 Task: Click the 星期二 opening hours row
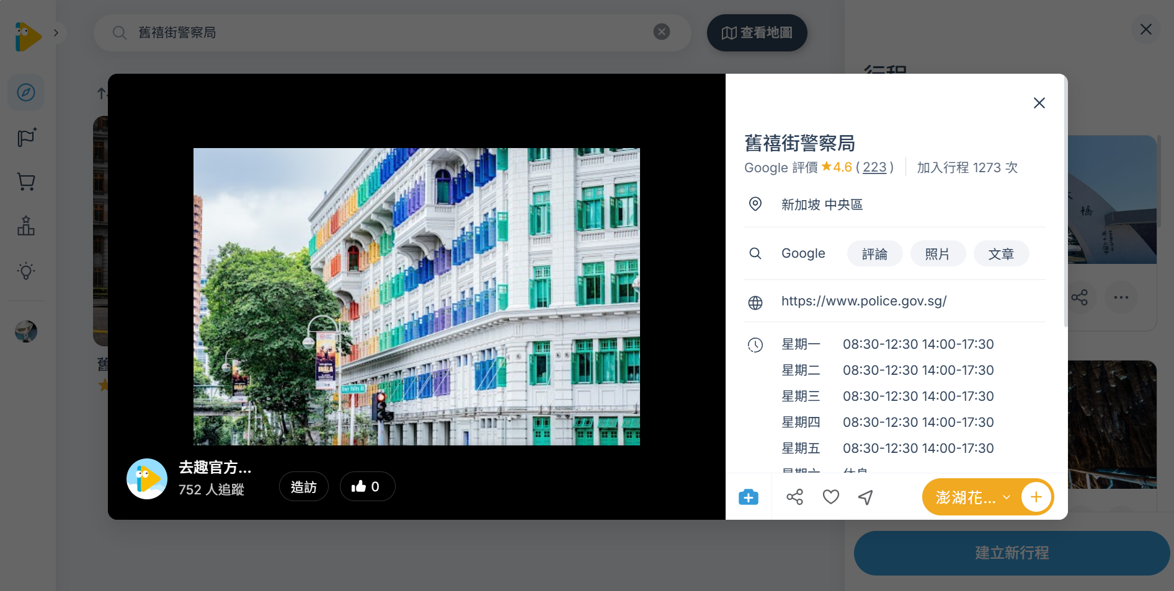point(887,370)
